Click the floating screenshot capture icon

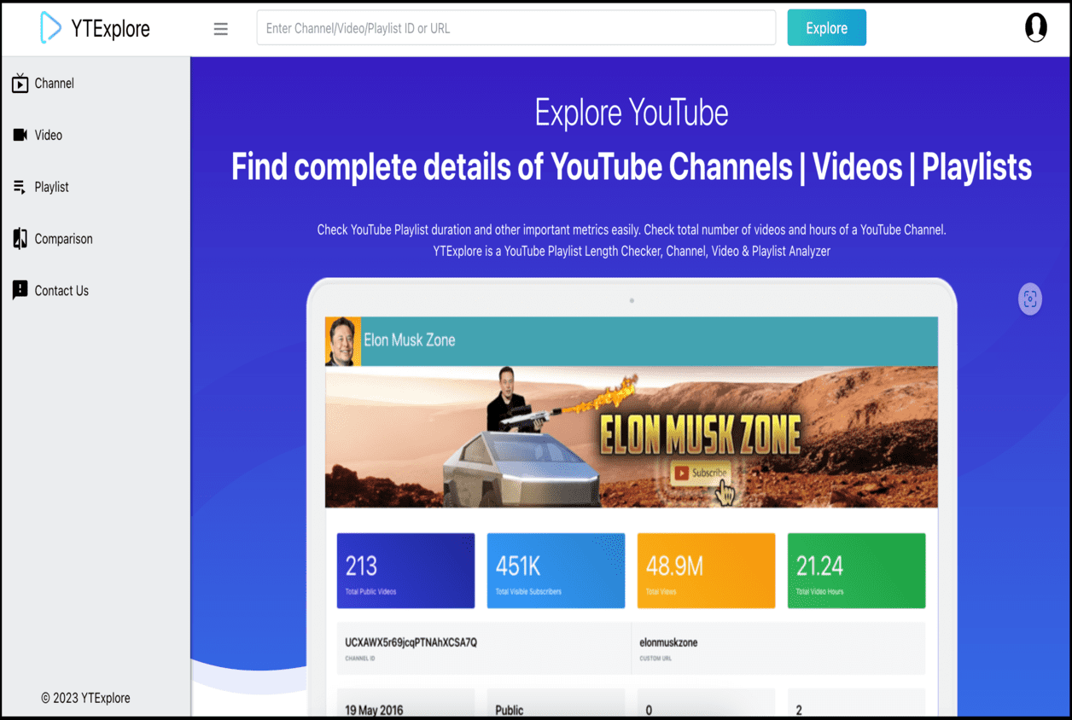1030,299
